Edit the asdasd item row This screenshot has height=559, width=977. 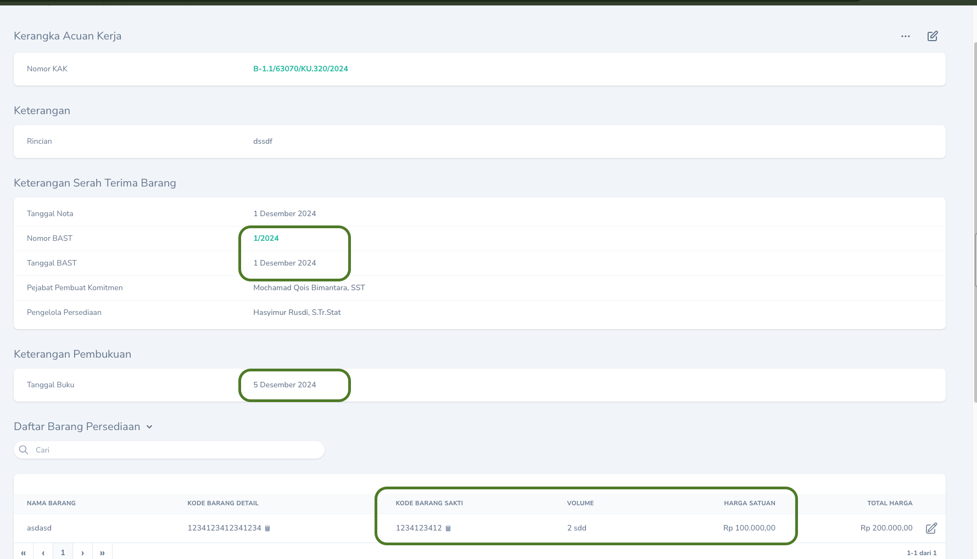coord(931,528)
